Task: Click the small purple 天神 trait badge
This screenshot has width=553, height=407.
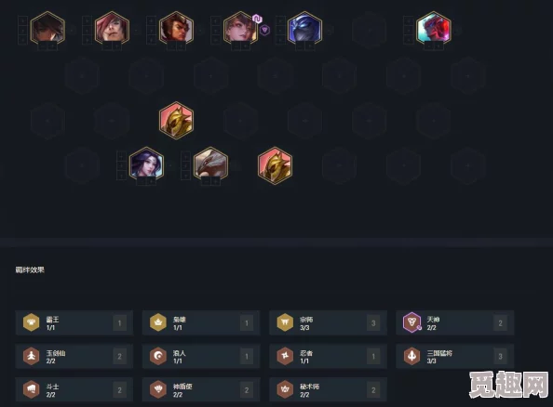Action: pos(264,30)
